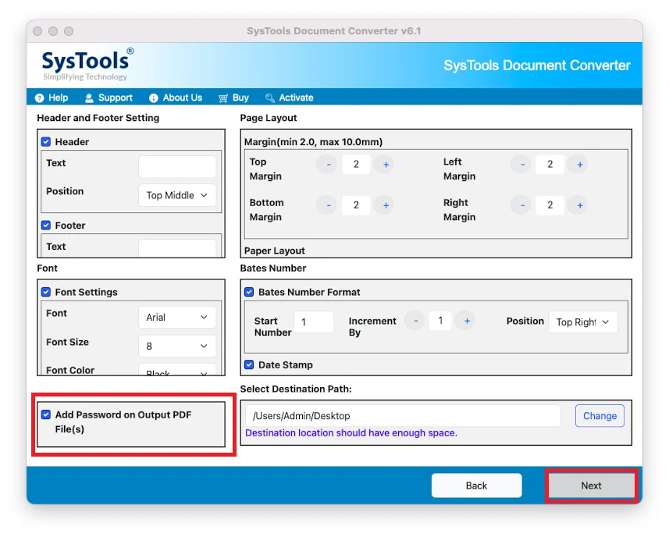The width and height of the screenshot is (669, 537).
Task: Increase the Increment By value
Action: coord(465,321)
